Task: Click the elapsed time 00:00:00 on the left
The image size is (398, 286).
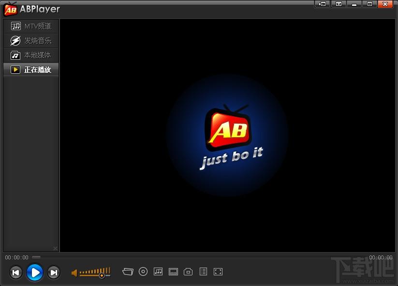Action: tap(17, 257)
